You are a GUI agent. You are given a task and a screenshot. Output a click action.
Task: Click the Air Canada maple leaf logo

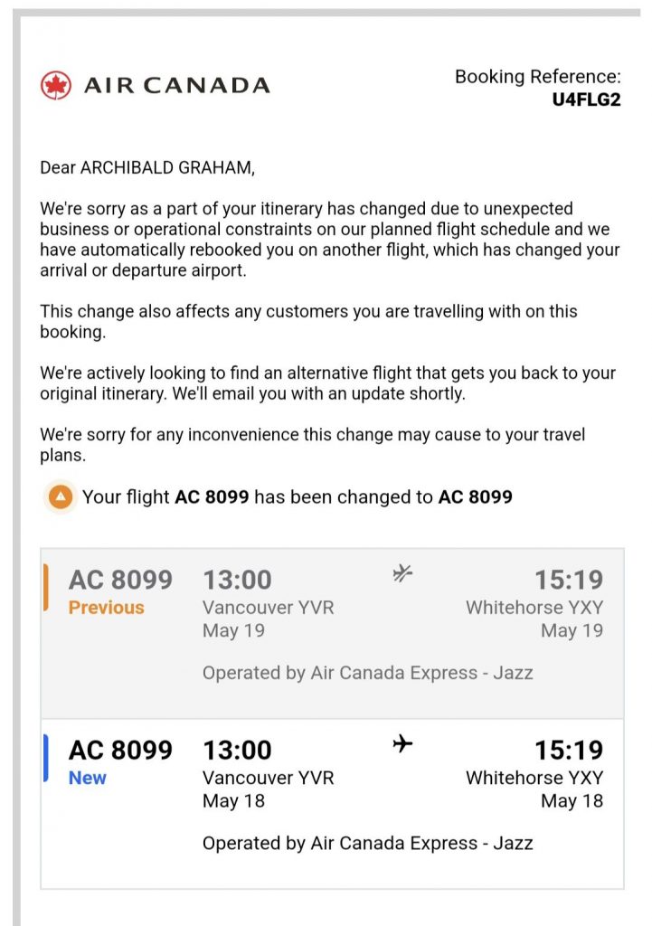55,86
